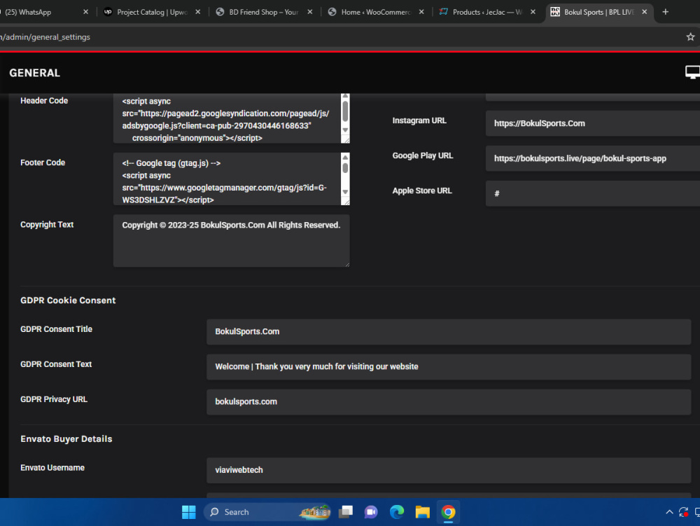Click the Instagram URL label
The width and height of the screenshot is (700, 526).
[419, 120]
